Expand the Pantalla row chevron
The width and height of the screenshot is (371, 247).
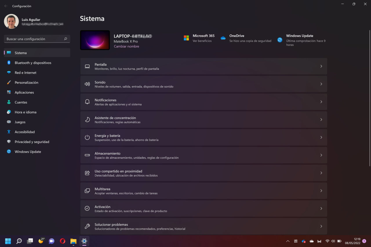[x=321, y=66]
